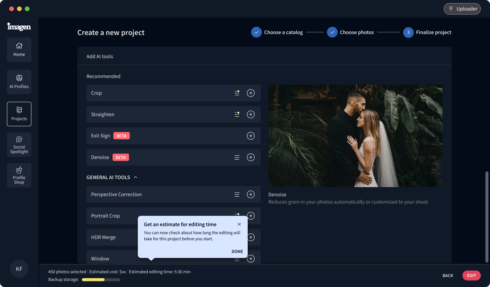The width and height of the screenshot is (490, 287).
Task: Click the backup storage progress bar
Action: tap(101, 280)
